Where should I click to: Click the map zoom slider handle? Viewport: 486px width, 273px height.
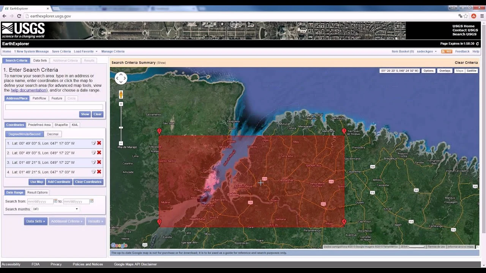(121, 128)
